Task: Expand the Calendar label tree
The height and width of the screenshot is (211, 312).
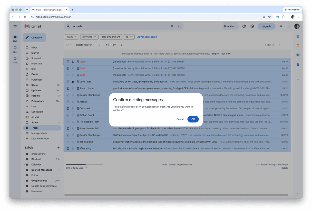Action: (24, 165)
